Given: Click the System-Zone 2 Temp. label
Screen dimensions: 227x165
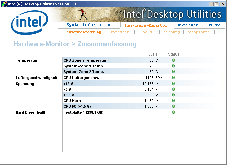Looking at the screenshot, I should [x=84, y=72].
